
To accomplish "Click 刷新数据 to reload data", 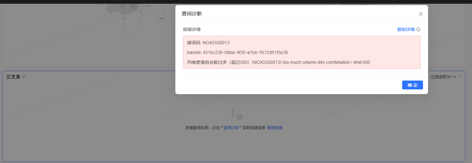I will 275,128.
